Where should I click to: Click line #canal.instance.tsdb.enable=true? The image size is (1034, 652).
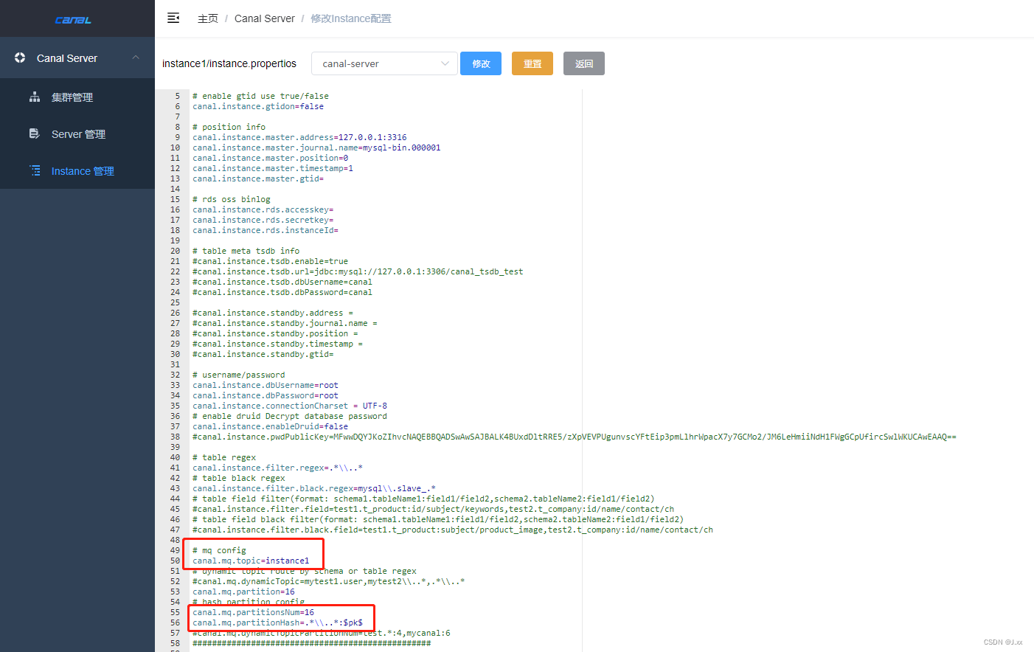tap(270, 261)
